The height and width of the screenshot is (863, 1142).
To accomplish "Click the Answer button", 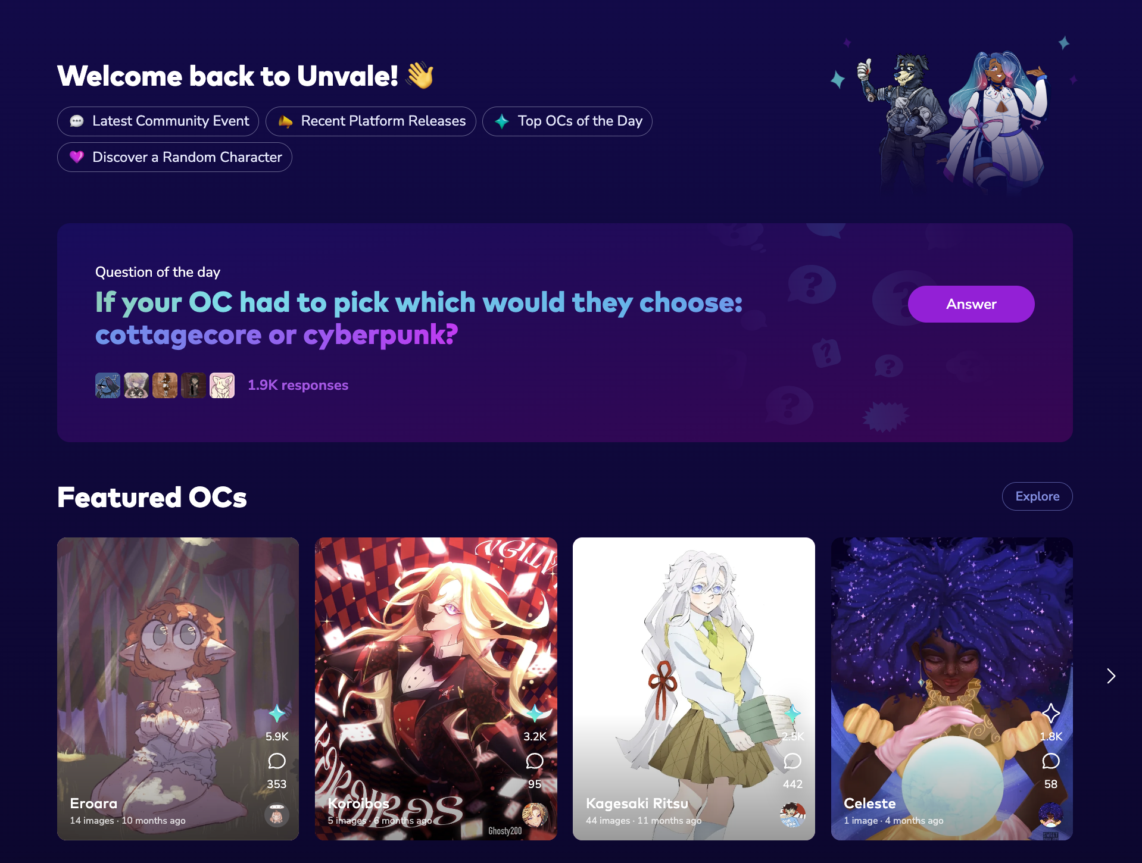I will pos(971,304).
